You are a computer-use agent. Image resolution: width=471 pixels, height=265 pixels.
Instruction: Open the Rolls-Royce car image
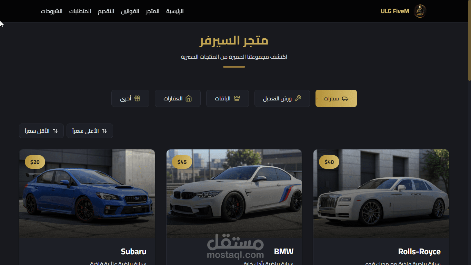click(381, 194)
